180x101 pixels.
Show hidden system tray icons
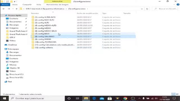pyautogui.click(x=139, y=98)
